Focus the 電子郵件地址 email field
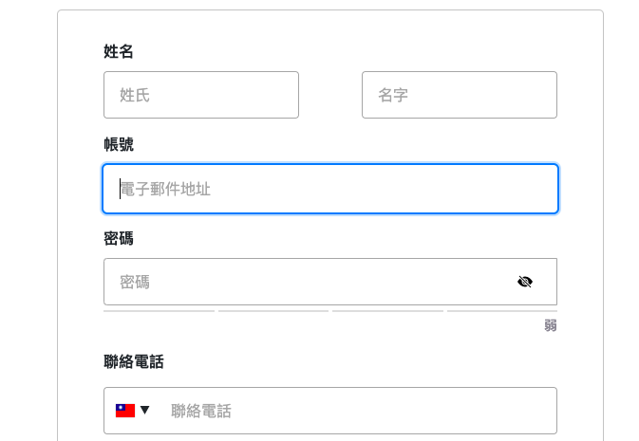639x441 pixels. (330, 189)
